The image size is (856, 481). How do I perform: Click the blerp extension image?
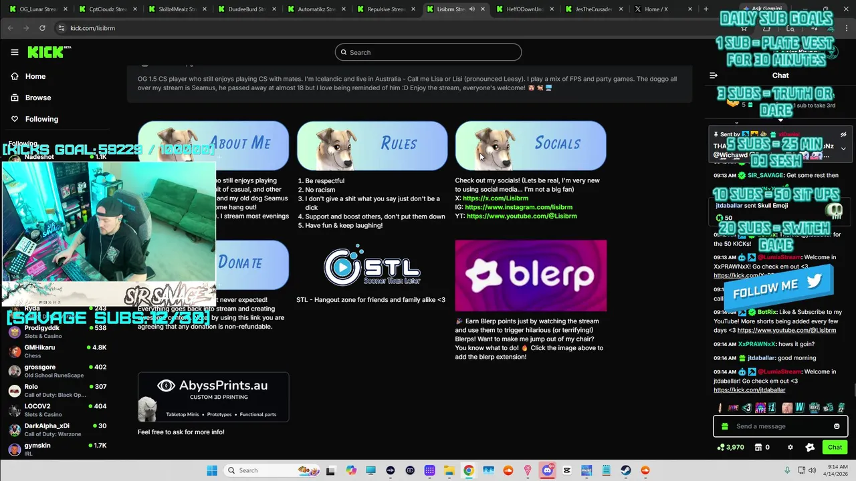(x=531, y=276)
